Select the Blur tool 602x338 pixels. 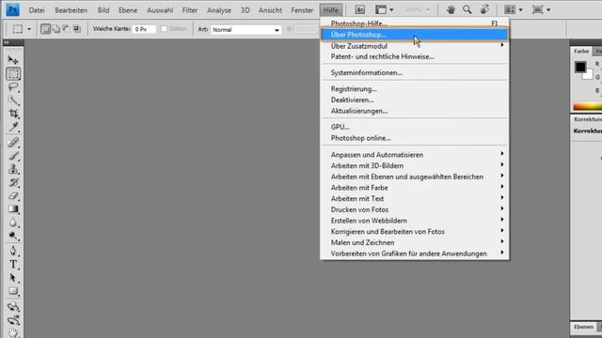(13, 223)
